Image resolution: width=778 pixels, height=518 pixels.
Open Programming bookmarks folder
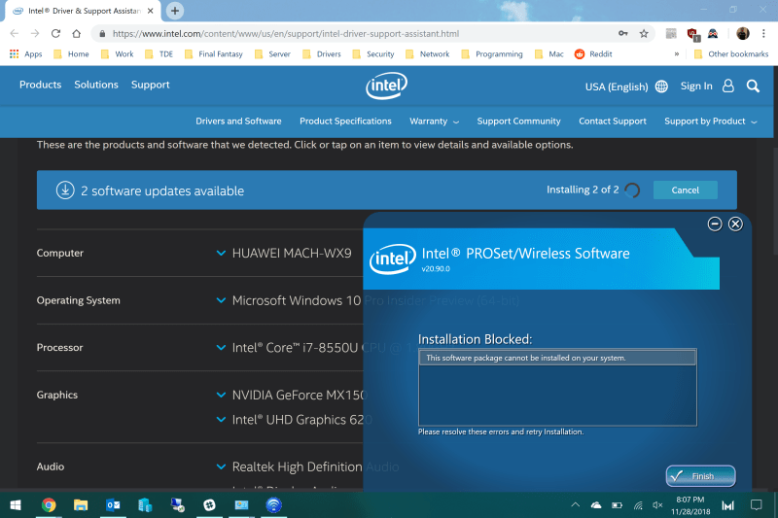coord(492,54)
